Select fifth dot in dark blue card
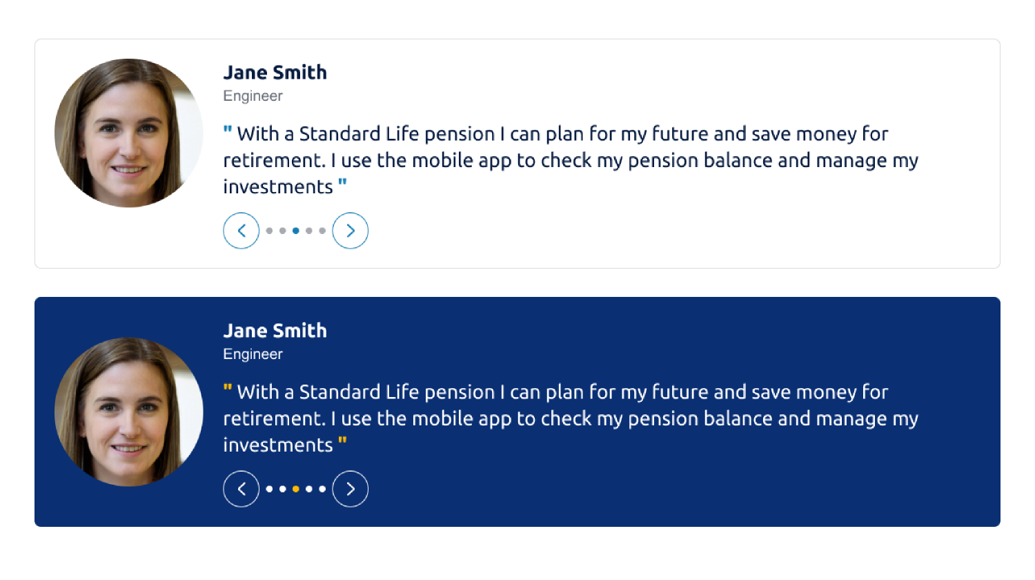 point(322,489)
